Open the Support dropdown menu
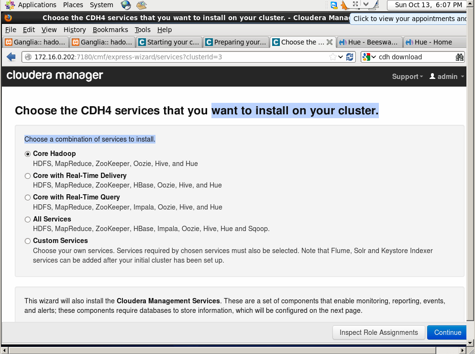475x354 pixels. [407, 77]
